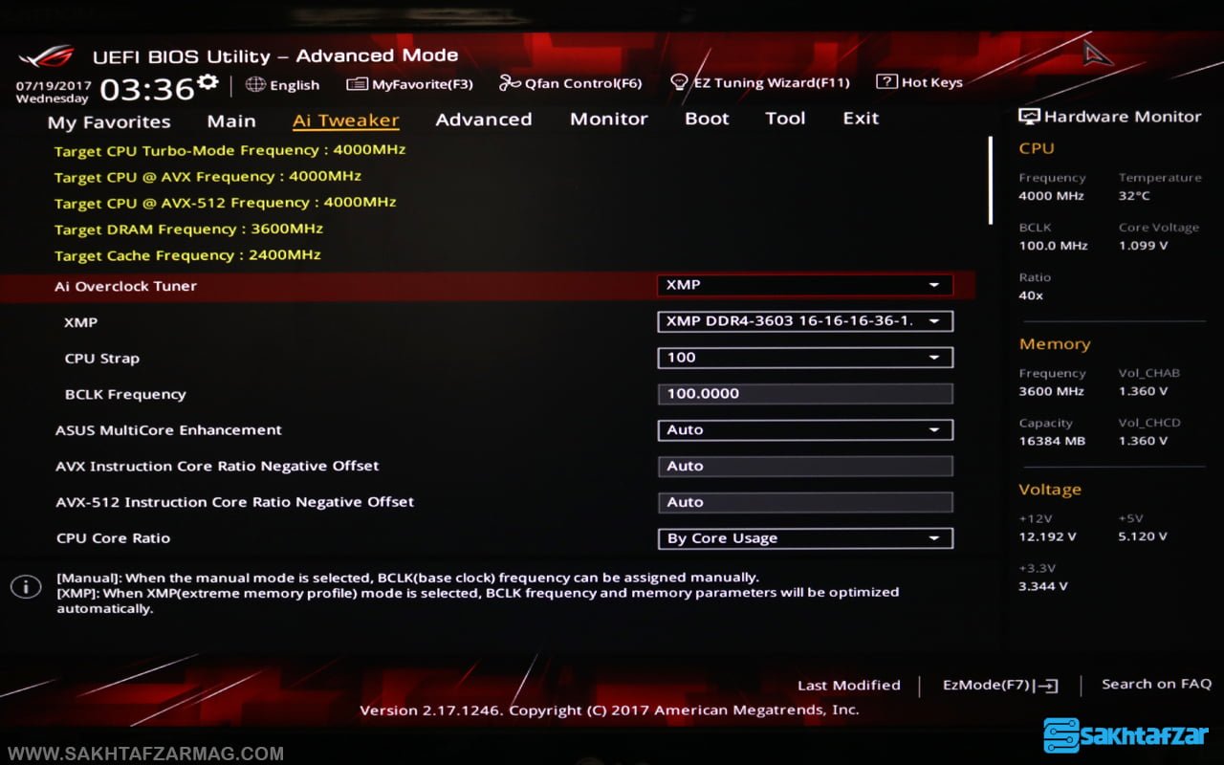Click the vertical scrollbar of settings list
The image size is (1224, 765).
pos(990,182)
